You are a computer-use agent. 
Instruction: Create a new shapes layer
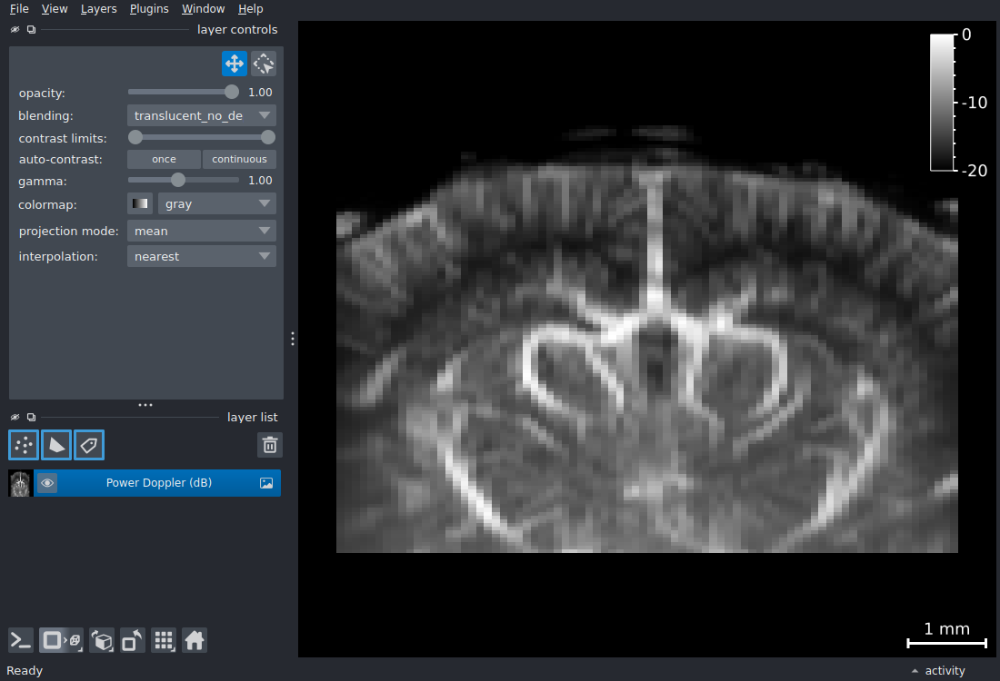click(x=56, y=445)
